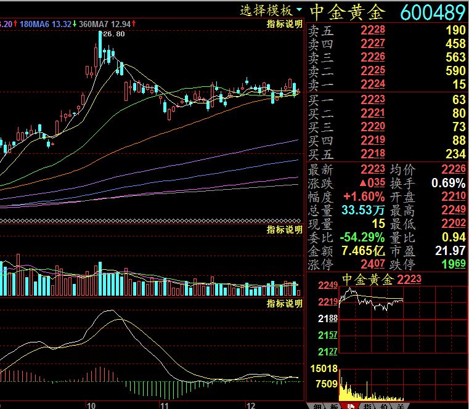Select the 细 tab at the bottom
The image size is (469, 409).
coord(317,406)
